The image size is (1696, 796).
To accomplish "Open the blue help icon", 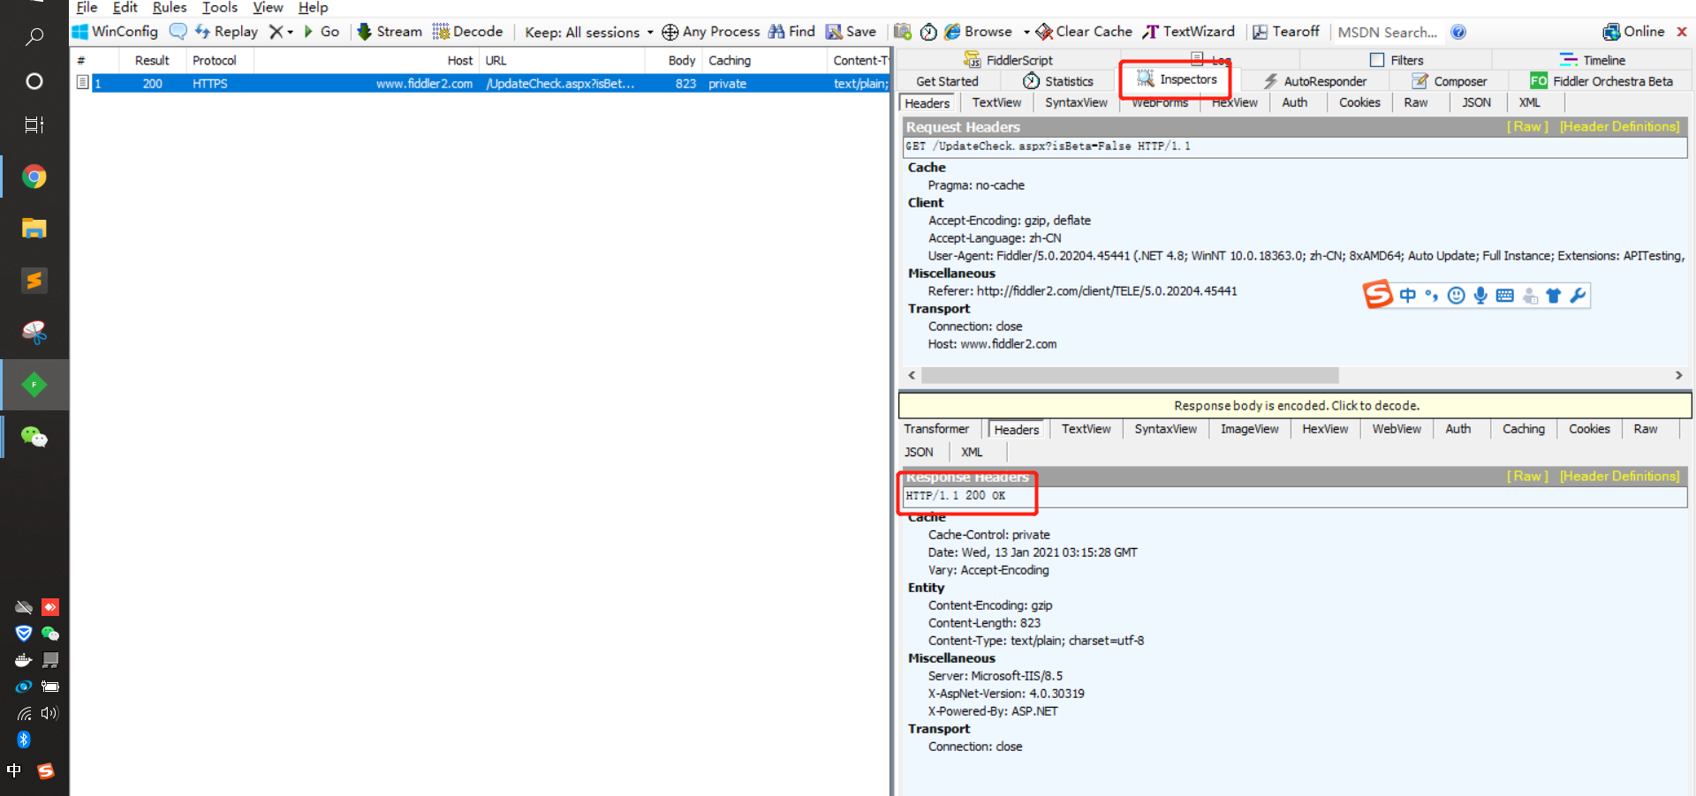I will (1458, 32).
